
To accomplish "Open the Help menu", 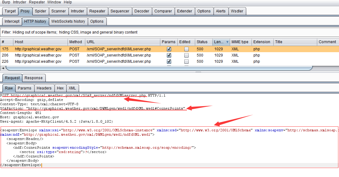I will coord(68,2).
